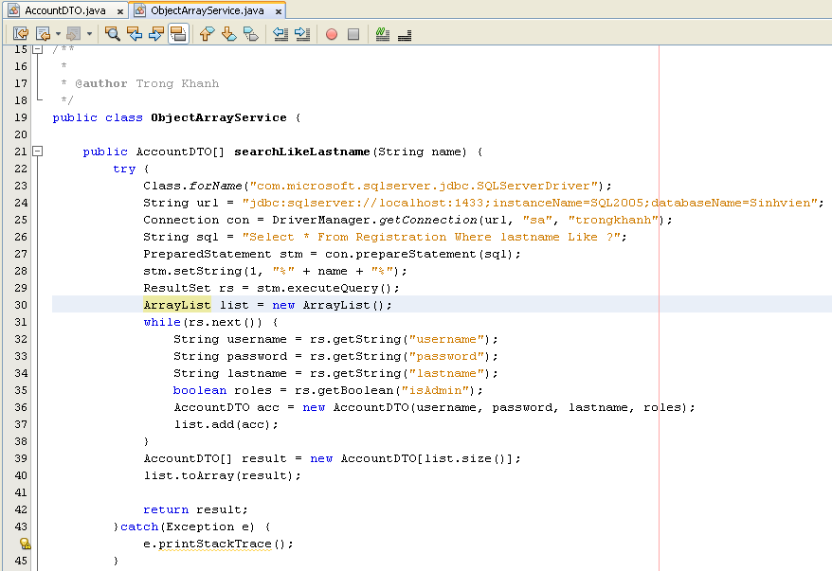Click the lightbulb hint icon in the gutter

tap(25, 544)
